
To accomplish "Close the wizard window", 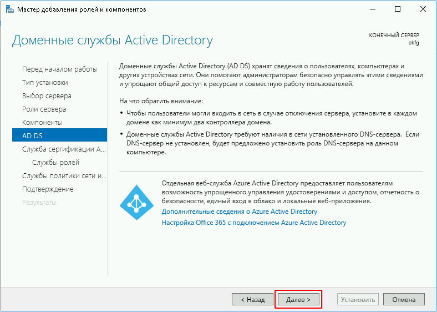I will [423, 9].
